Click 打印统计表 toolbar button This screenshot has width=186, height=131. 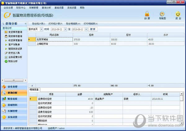click(55, 24)
